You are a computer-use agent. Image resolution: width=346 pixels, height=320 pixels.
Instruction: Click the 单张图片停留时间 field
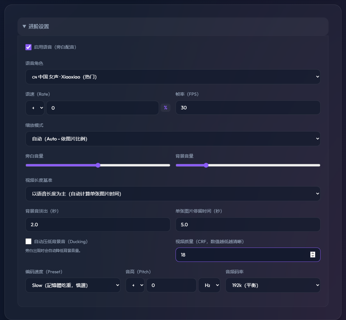(x=248, y=224)
